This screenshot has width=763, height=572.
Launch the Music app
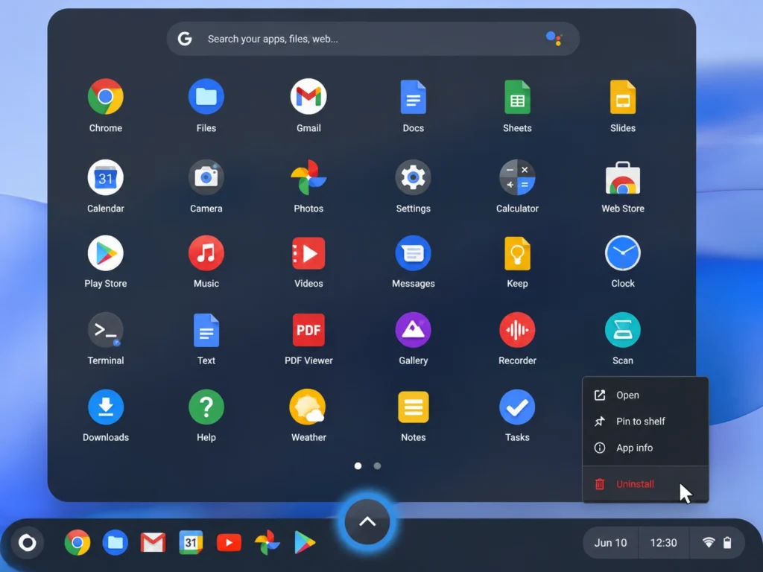206,253
